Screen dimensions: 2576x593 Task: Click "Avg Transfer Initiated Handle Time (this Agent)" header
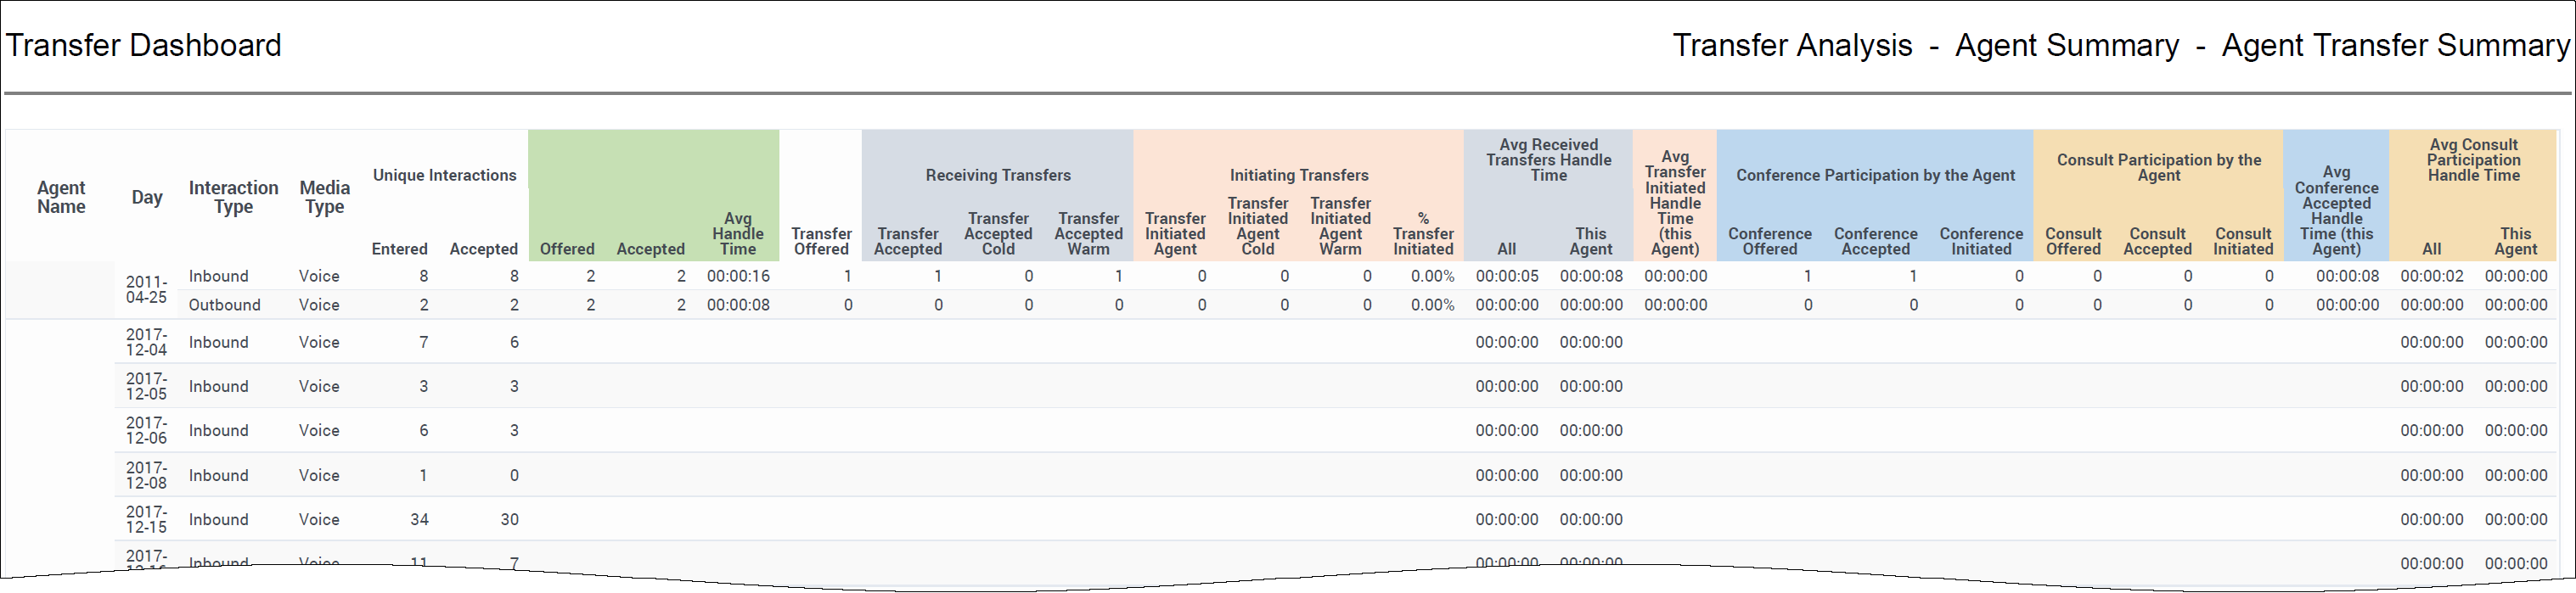pos(1675,203)
